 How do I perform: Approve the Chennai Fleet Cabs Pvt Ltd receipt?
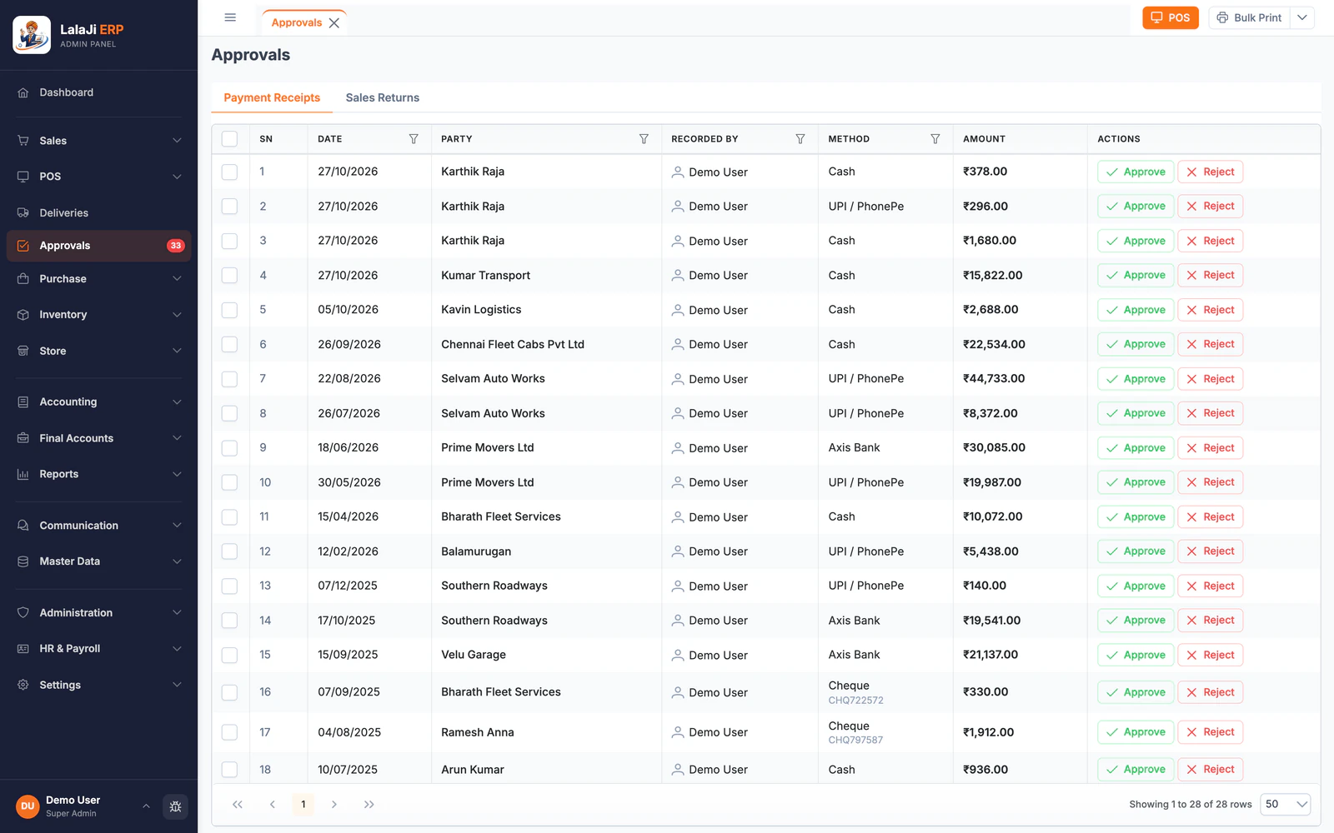coord(1136,345)
